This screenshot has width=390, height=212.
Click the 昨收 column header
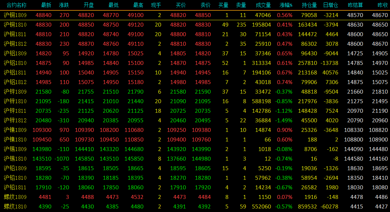pos(383,5)
